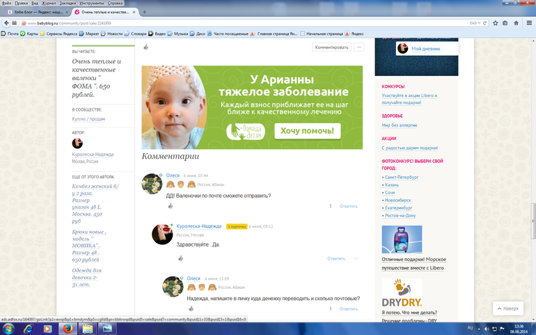Open the author avatar in the left sidebar
The width and height of the screenshot is (536, 335).
point(77,143)
